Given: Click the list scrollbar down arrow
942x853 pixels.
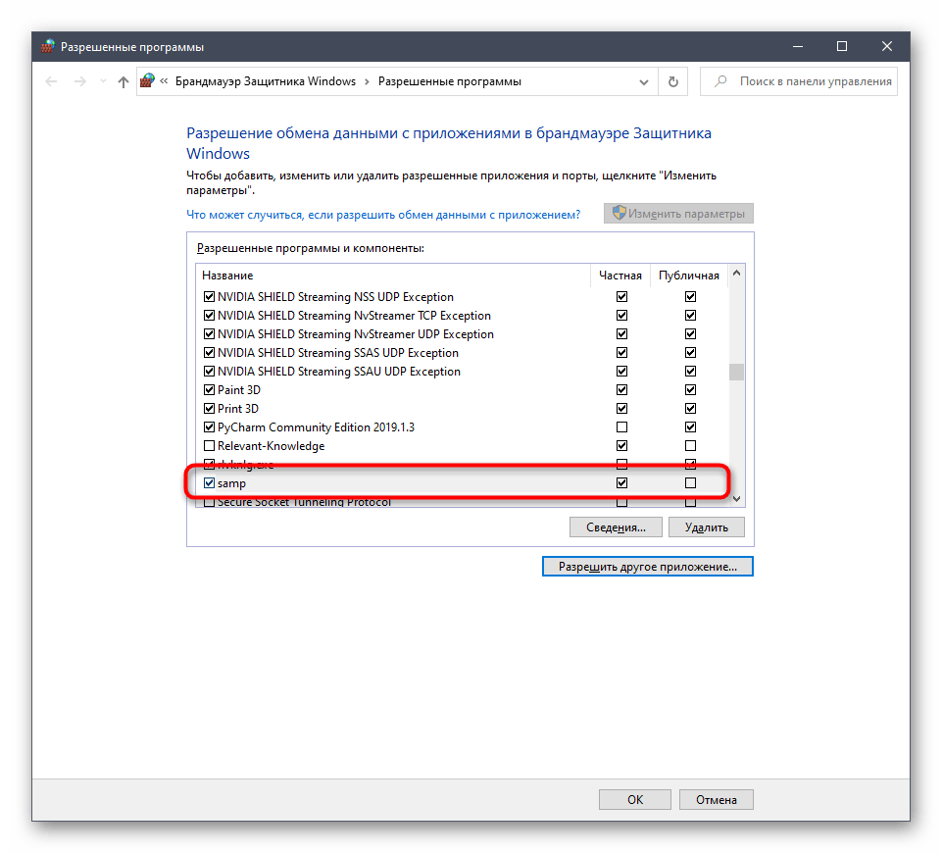Looking at the screenshot, I should (x=736, y=499).
